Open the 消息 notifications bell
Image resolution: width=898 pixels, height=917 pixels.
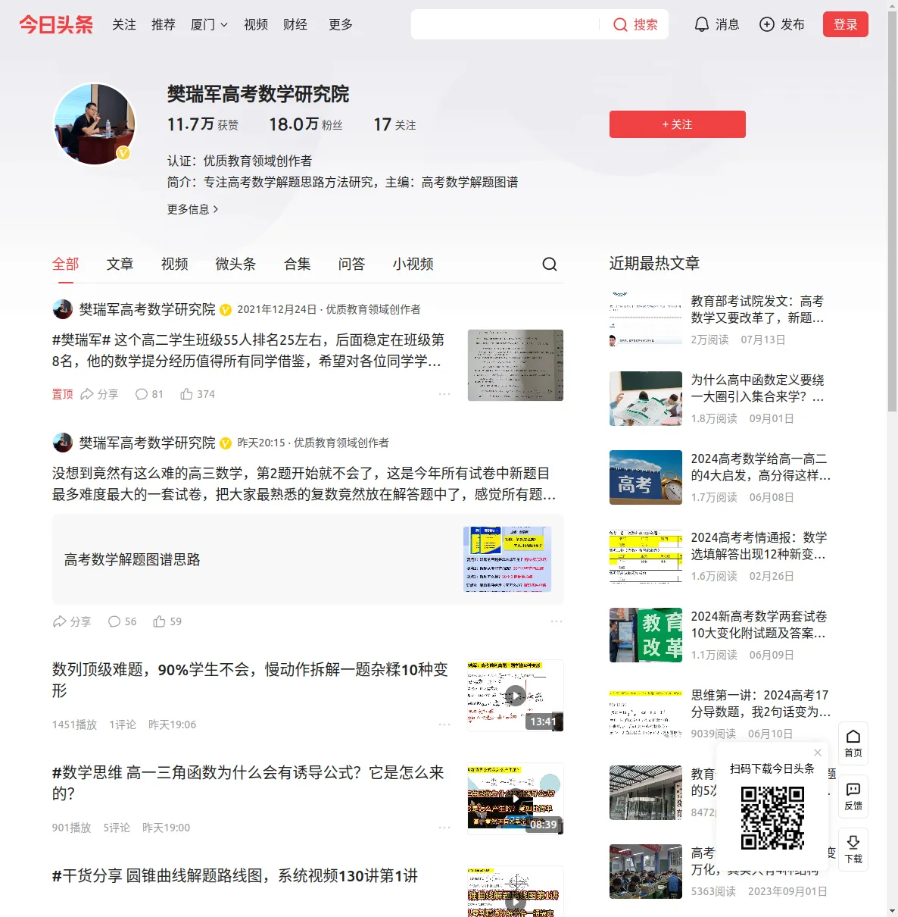tap(716, 24)
